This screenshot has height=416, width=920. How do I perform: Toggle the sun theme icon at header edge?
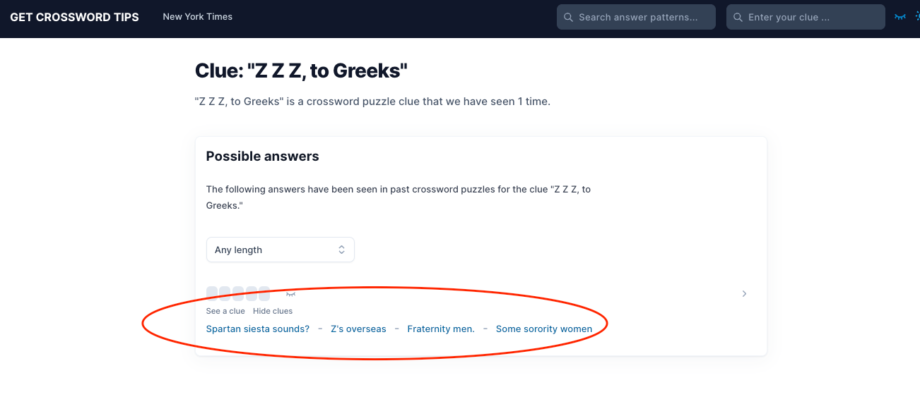(x=917, y=17)
